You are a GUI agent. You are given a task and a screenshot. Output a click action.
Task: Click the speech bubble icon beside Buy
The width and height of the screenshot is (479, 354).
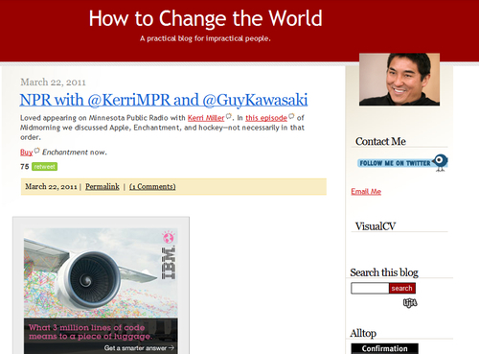37,151
